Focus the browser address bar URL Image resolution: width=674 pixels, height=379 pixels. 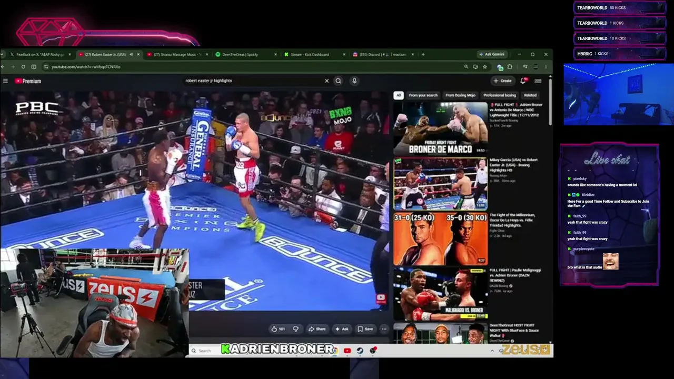point(86,67)
